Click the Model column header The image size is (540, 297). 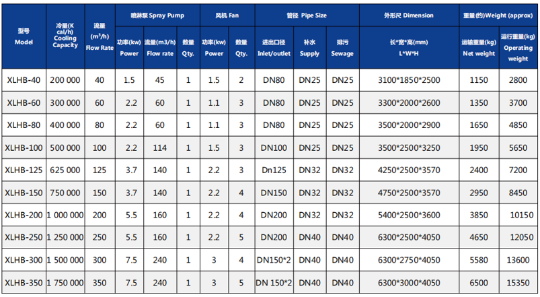[x=24, y=36]
